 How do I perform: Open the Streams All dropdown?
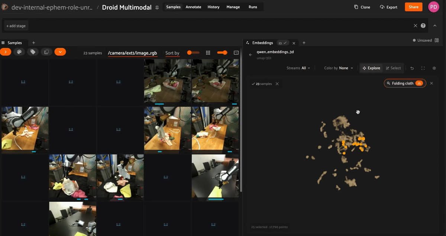pos(298,68)
